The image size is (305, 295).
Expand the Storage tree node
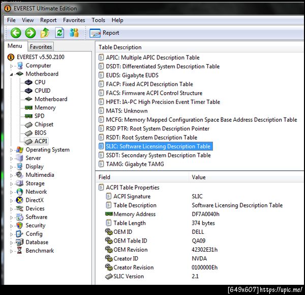tap(11, 183)
